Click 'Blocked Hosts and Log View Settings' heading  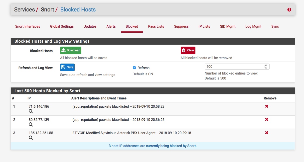(52, 41)
